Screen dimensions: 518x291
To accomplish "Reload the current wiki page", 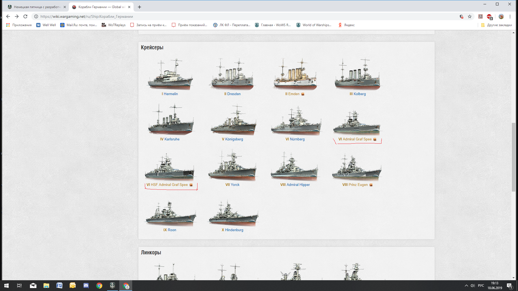I will (x=25, y=16).
